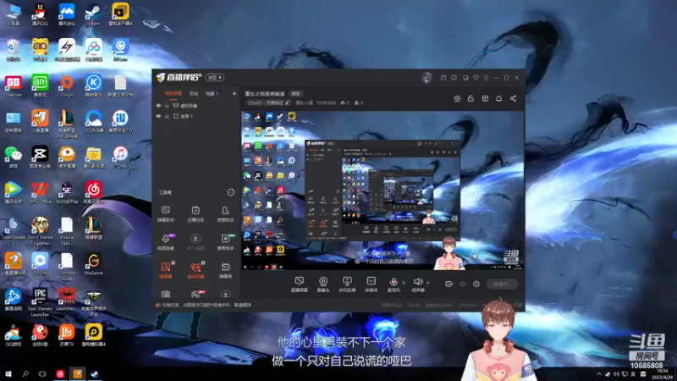Click the shirt skin icon in title bar
Viewport: 677px width, 381px height.
(476, 78)
